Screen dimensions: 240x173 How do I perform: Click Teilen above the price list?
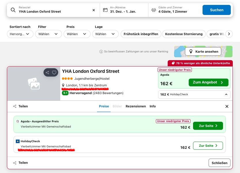(x=20, y=106)
